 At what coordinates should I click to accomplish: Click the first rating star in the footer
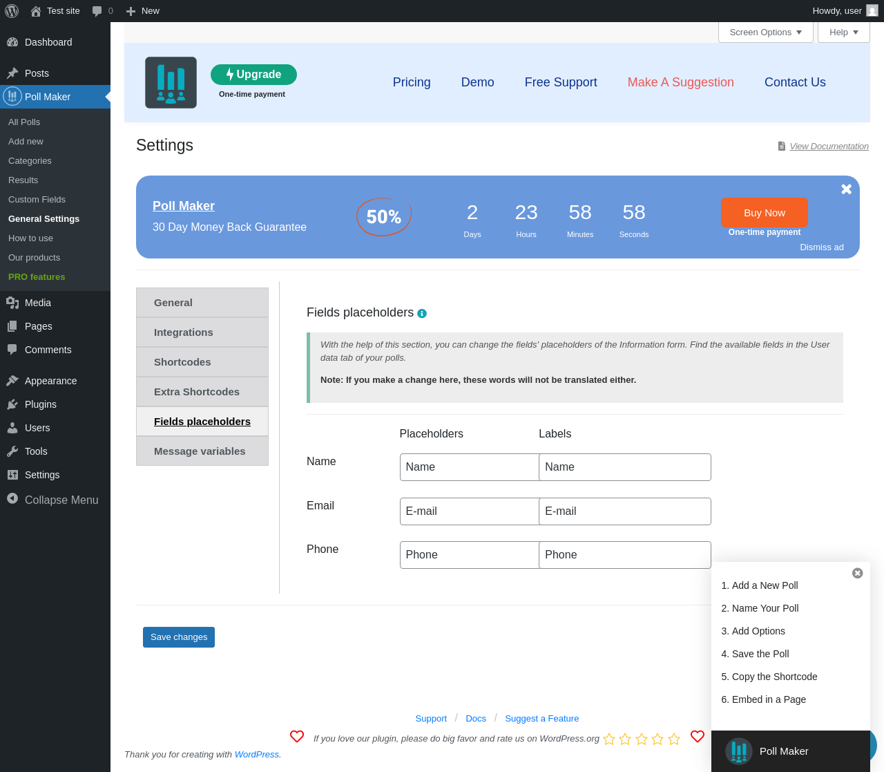(609, 739)
